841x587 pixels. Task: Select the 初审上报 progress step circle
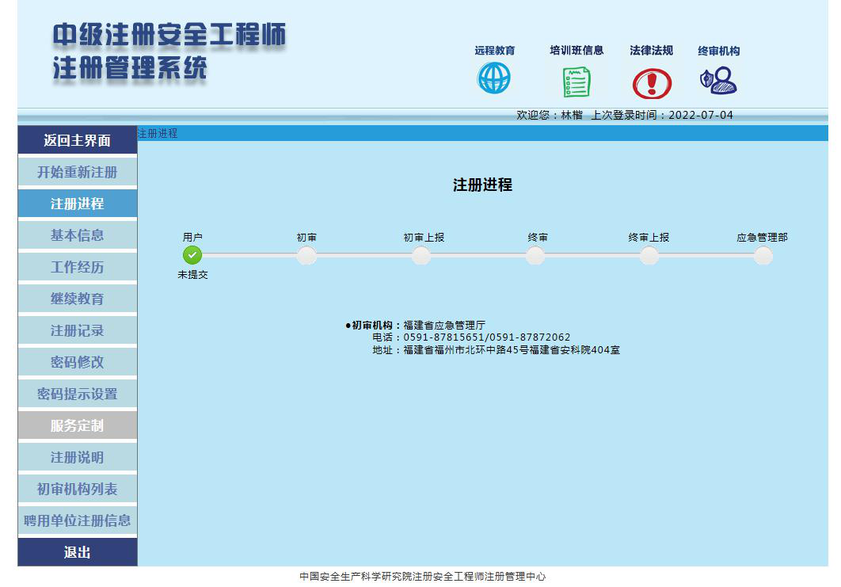(x=421, y=255)
